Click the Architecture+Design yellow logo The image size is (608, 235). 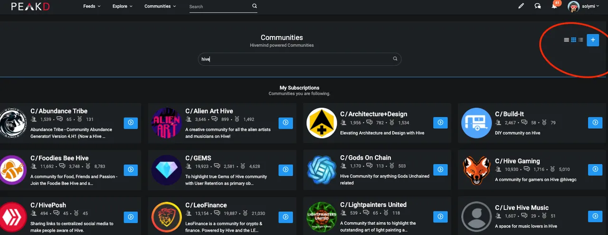pyautogui.click(x=321, y=123)
